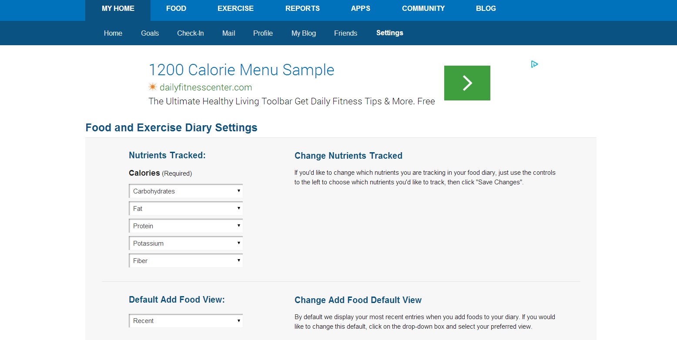Open the COMMUNITY section
The image size is (677, 340).
click(x=423, y=8)
